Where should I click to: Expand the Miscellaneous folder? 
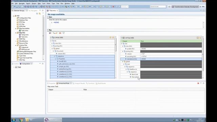tap(16, 41)
